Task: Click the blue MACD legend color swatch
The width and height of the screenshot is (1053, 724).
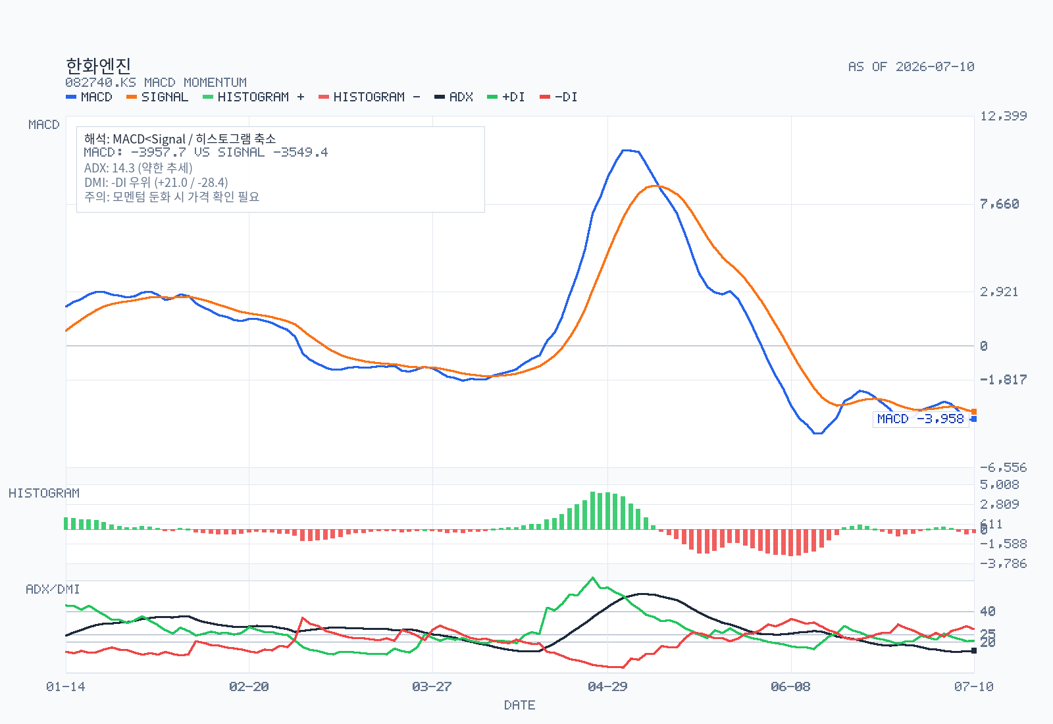Action: pyautogui.click(x=71, y=97)
